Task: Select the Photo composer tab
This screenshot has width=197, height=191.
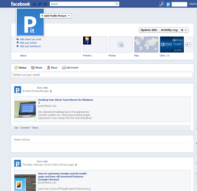Action: 37,68
